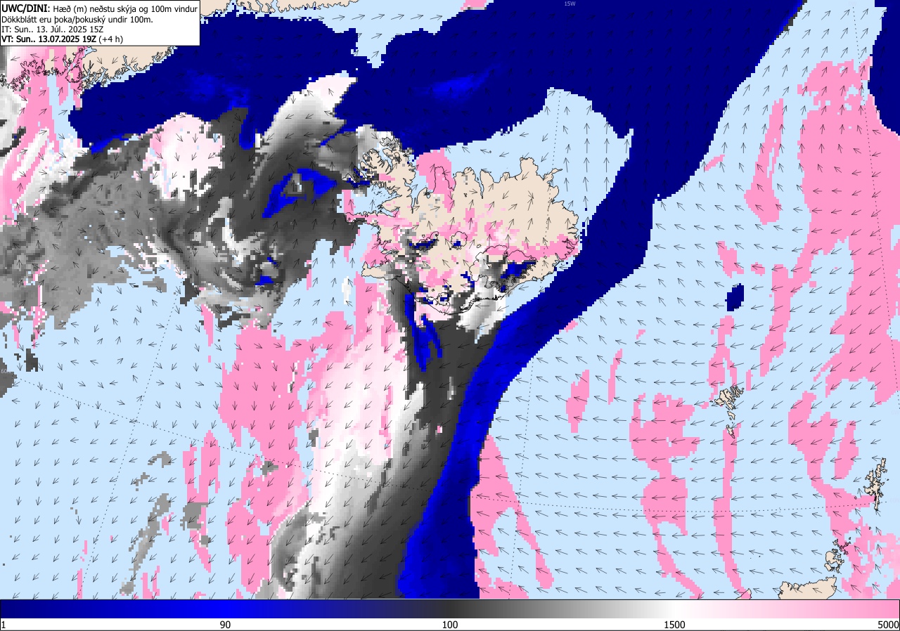Click the UWC/DINI title text
The image size is (900, 631).
26,8
